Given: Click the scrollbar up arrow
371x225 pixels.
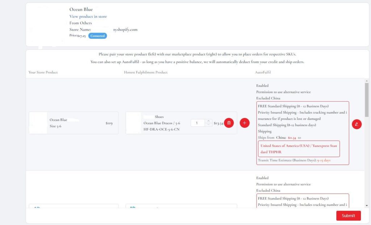Looking at the screenshot, I should 367,81.
